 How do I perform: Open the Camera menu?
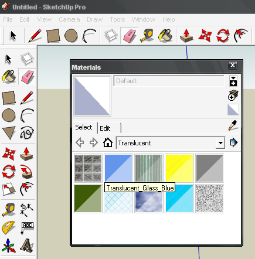69,19
